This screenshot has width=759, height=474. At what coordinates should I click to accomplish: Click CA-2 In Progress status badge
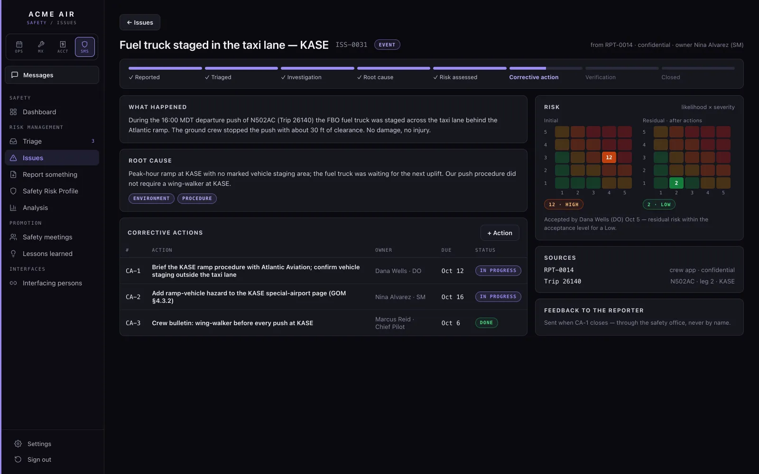pos(498,297)
